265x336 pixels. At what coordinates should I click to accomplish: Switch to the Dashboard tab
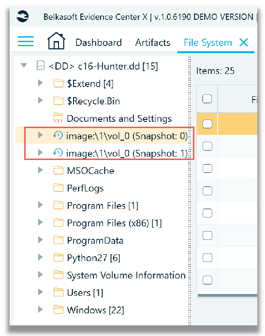pyautogui.click(x=99, y=43)
